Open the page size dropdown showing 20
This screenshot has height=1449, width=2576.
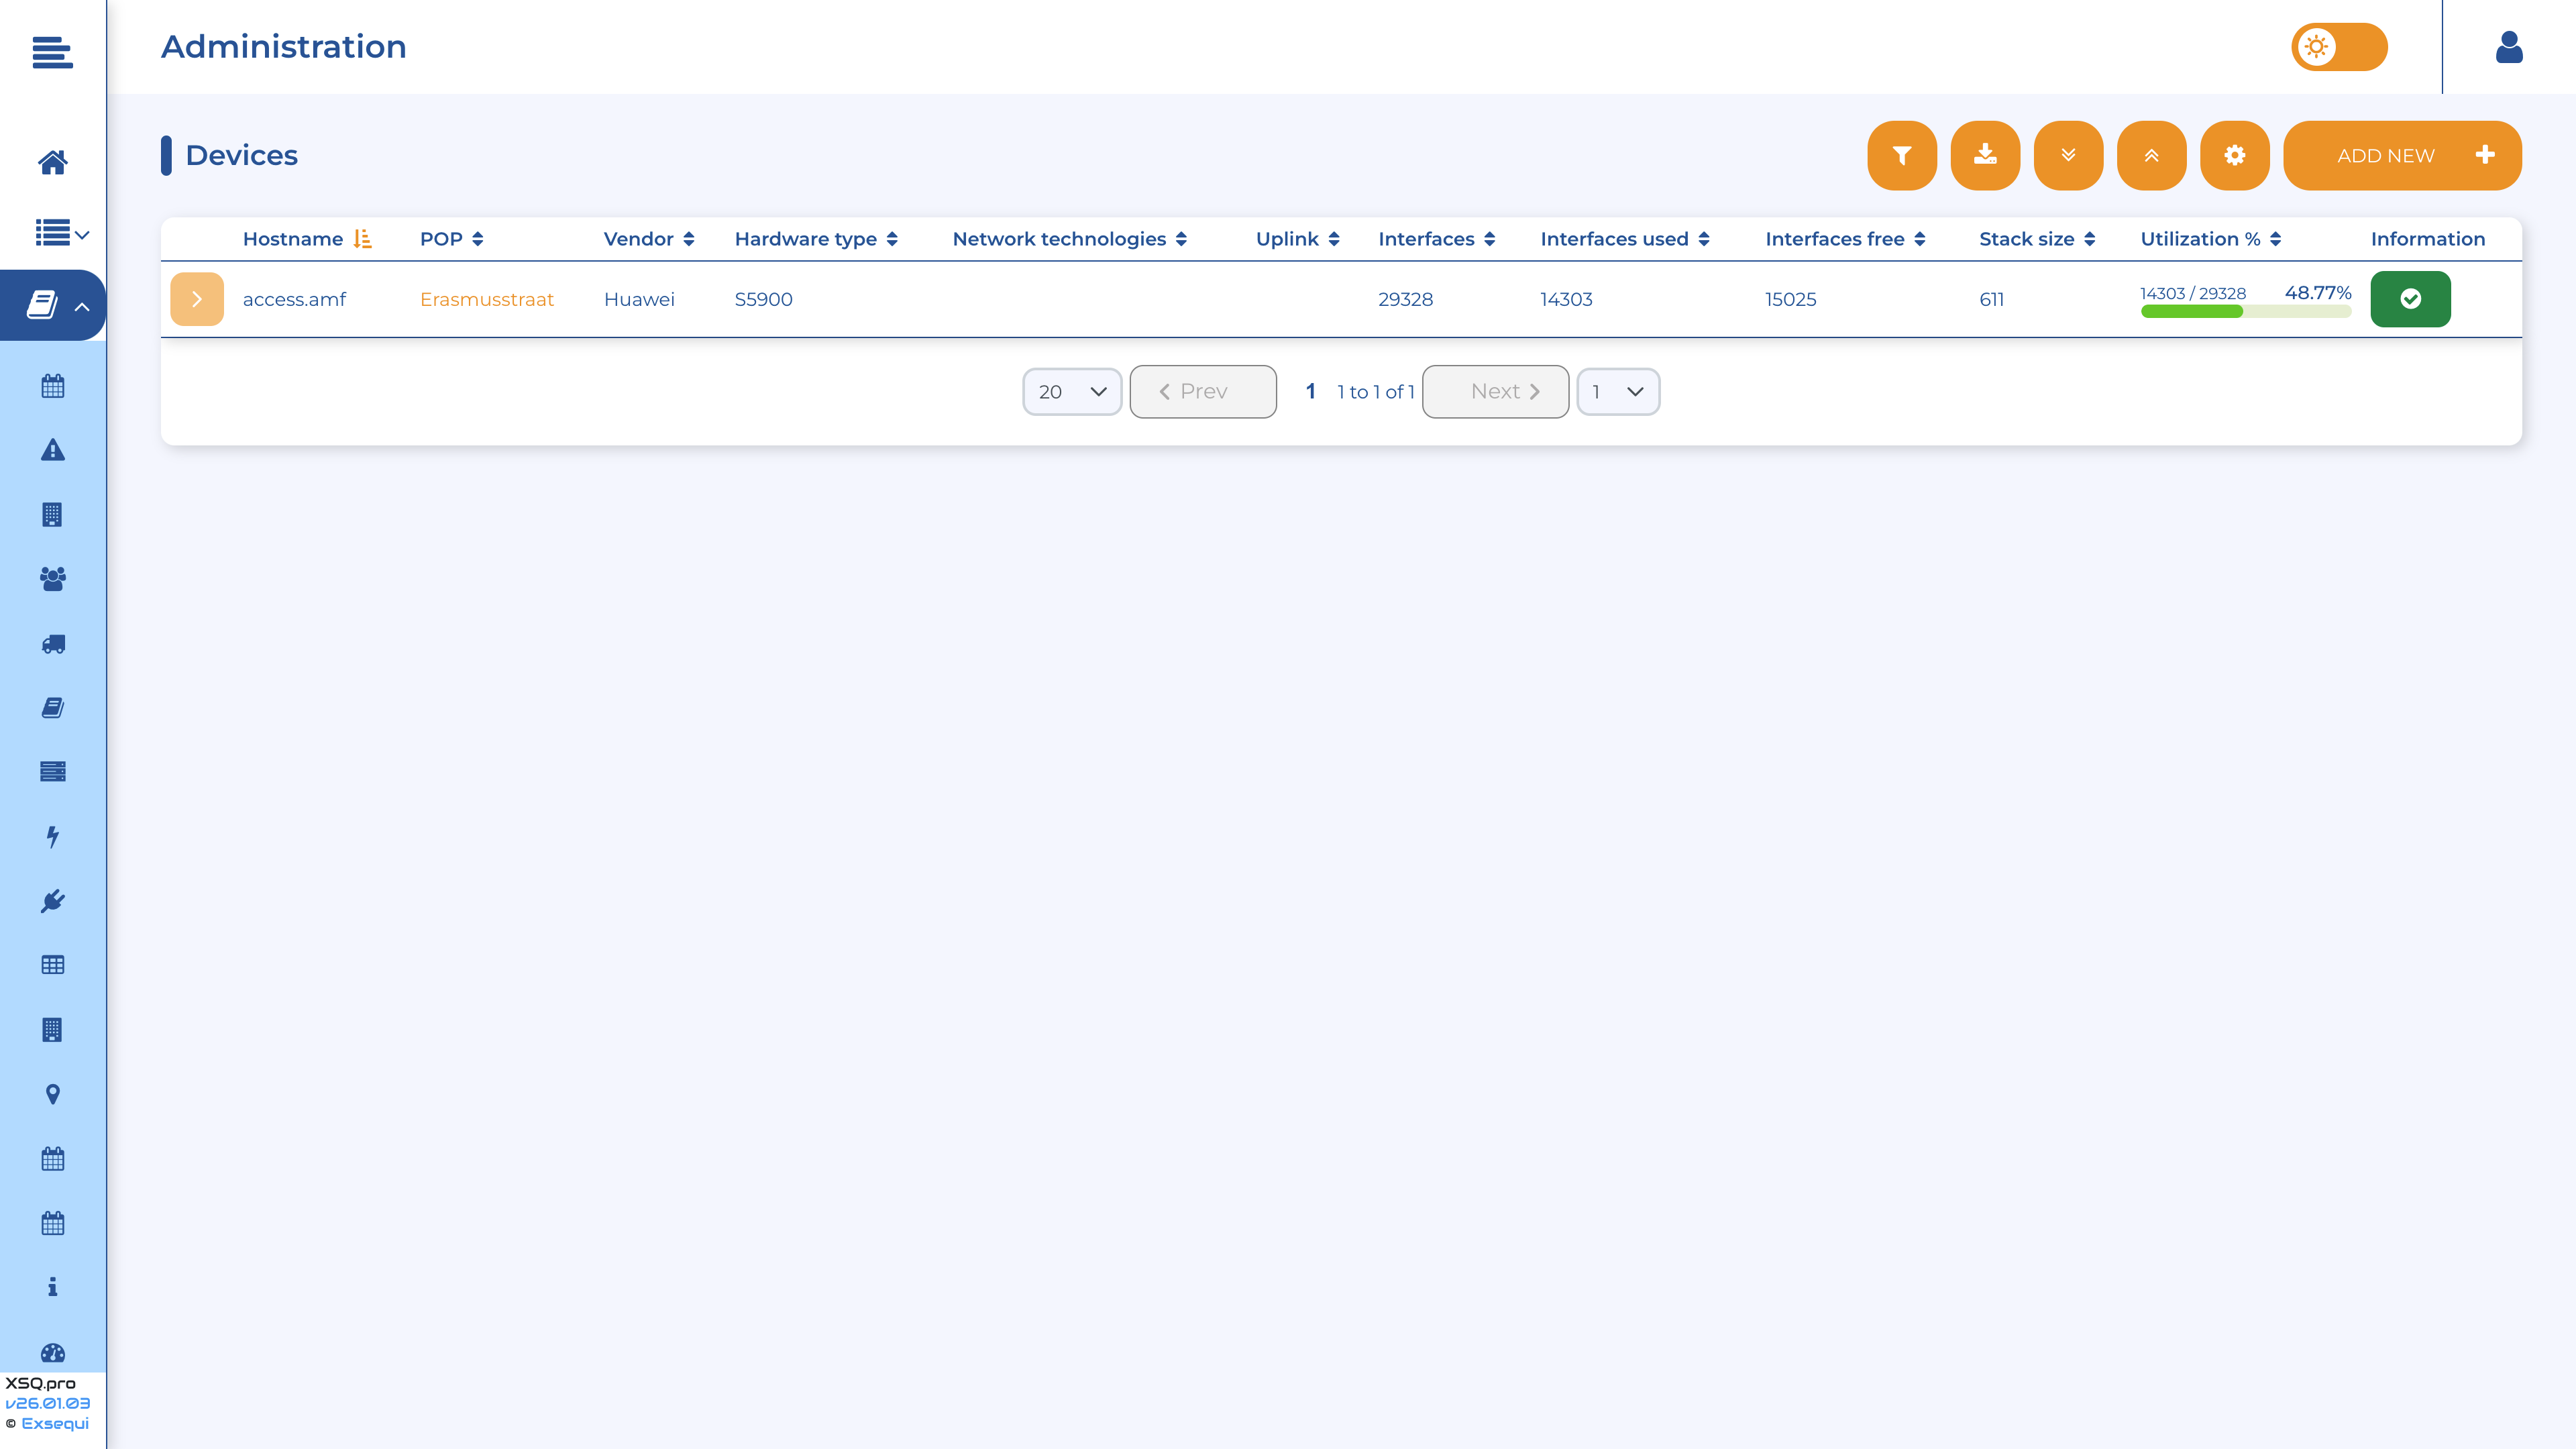[x=1071, y=391]
